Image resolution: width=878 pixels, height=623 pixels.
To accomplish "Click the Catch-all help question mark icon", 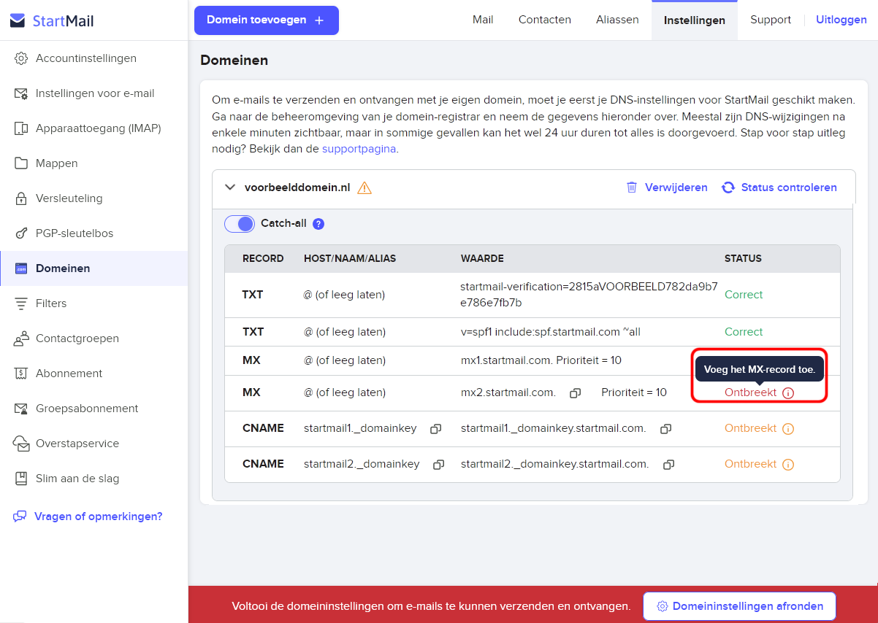I will tap(318, 224).
